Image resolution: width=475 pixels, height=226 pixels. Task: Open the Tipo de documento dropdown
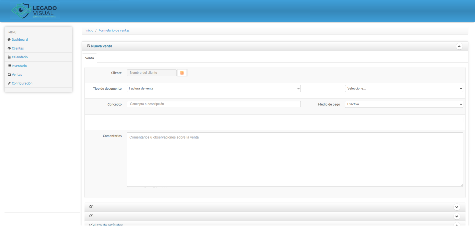[x=213, y=88]
